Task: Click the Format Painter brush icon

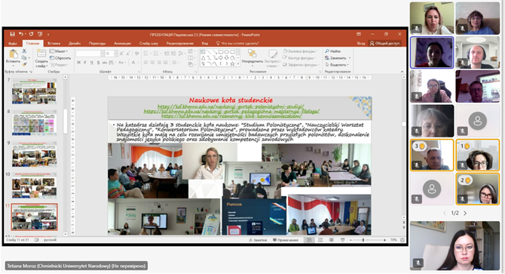Action: tap(24, 65)
